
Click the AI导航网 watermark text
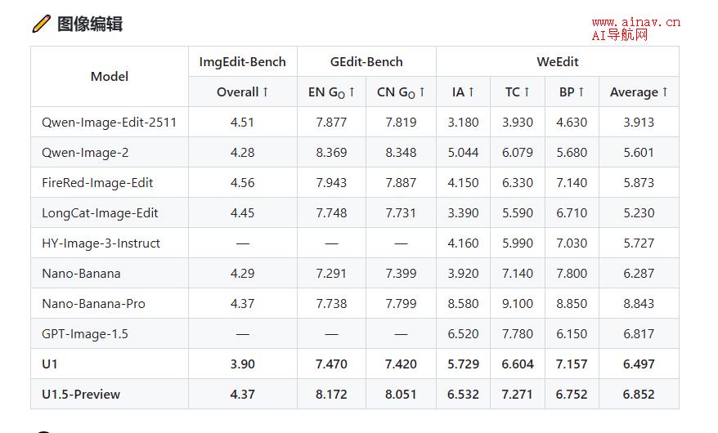(620, 35)
